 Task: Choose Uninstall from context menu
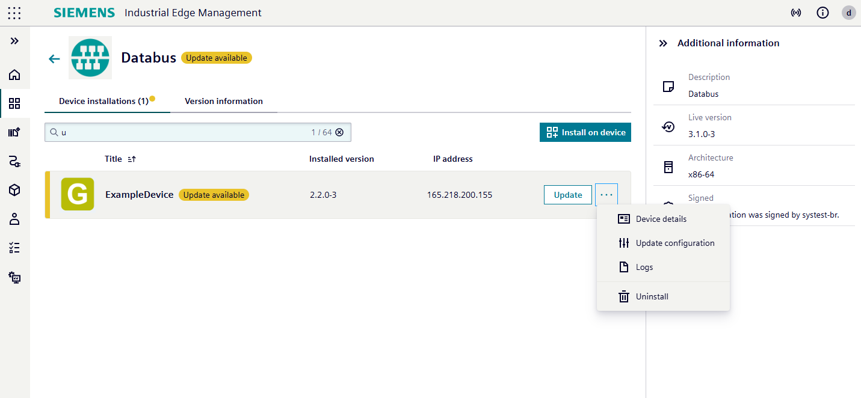(663, 296)
